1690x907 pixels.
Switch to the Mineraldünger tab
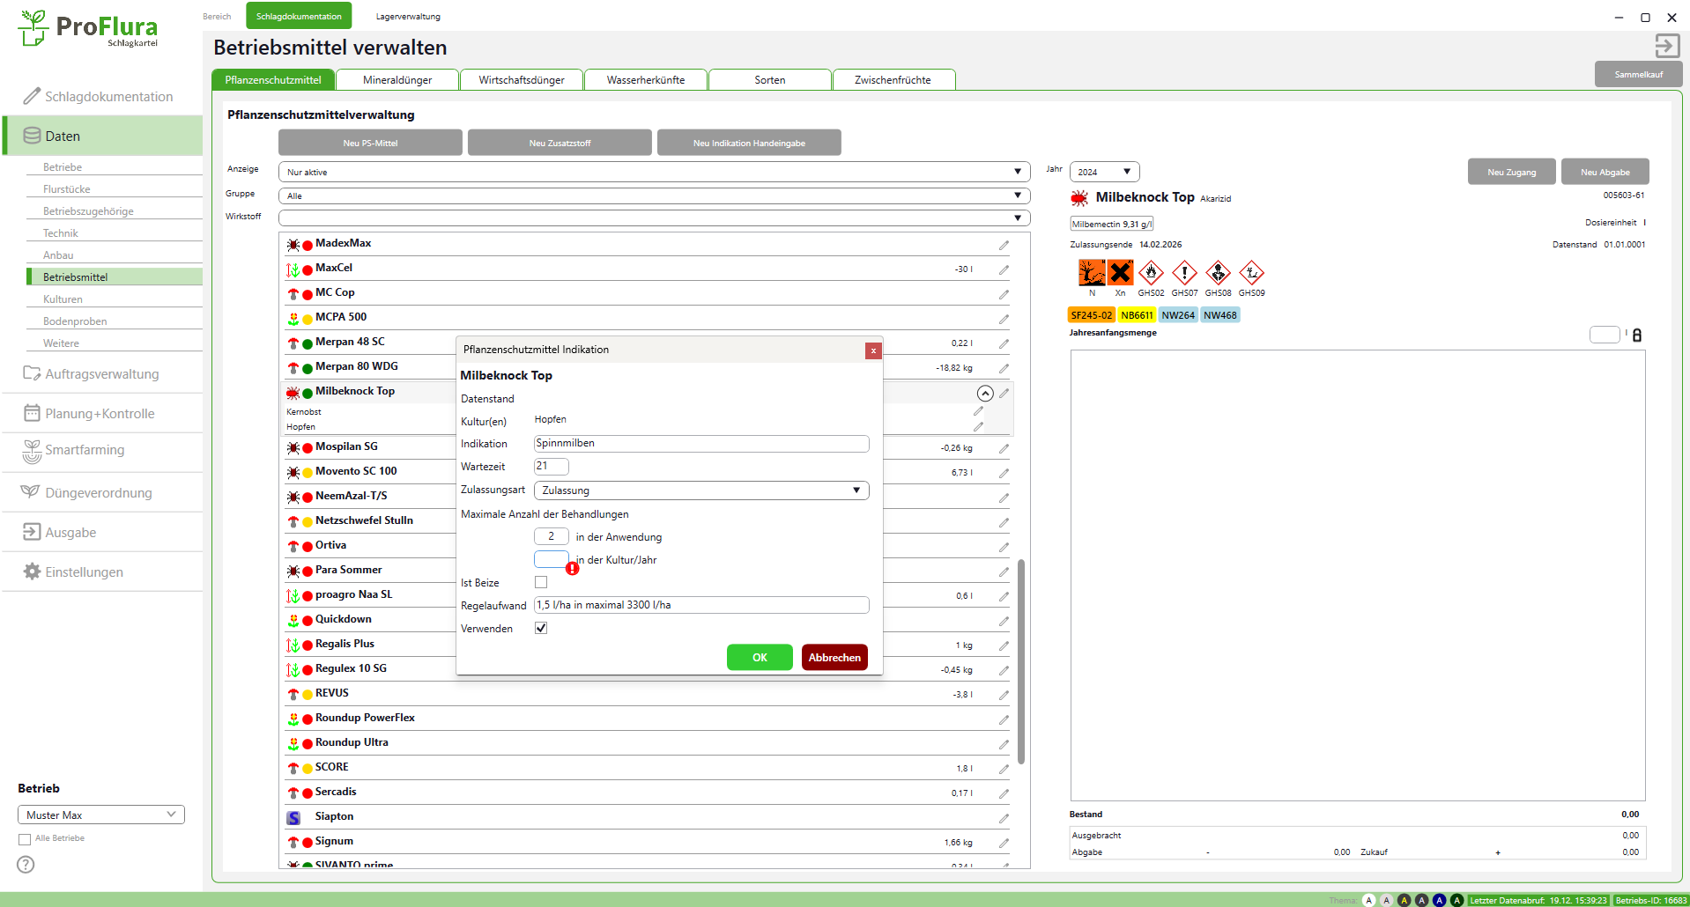397,80
